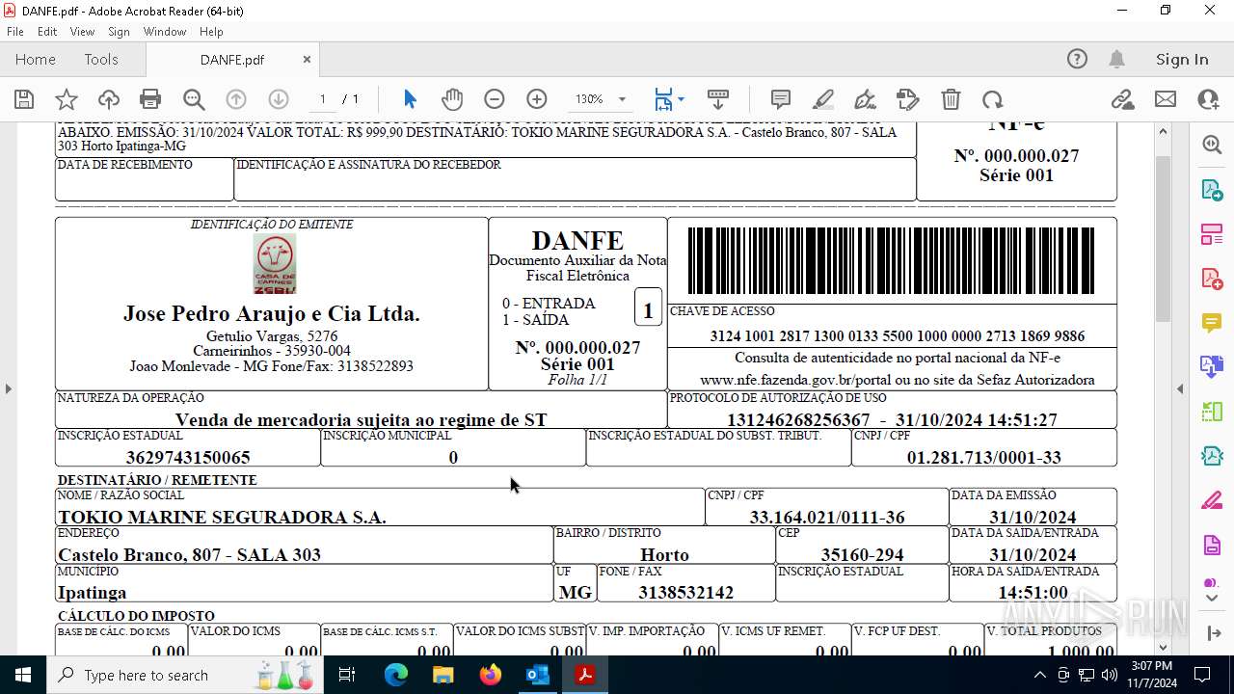The image size is (1234, 694).
Task: Add the document to starred files
Action: 67,99
